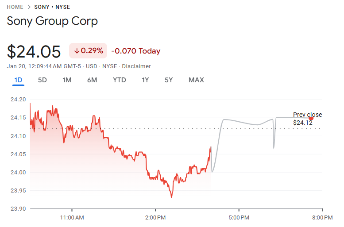
Task: Select the YTD range tab
Action: (x=119, y=80)
